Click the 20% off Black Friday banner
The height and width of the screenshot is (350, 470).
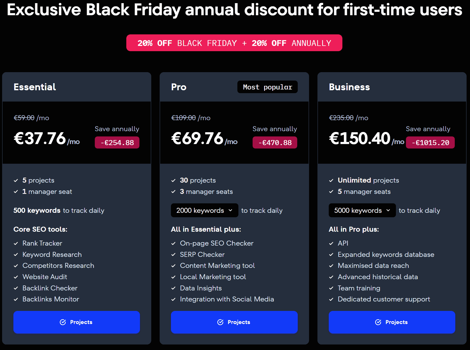[234, 43]
